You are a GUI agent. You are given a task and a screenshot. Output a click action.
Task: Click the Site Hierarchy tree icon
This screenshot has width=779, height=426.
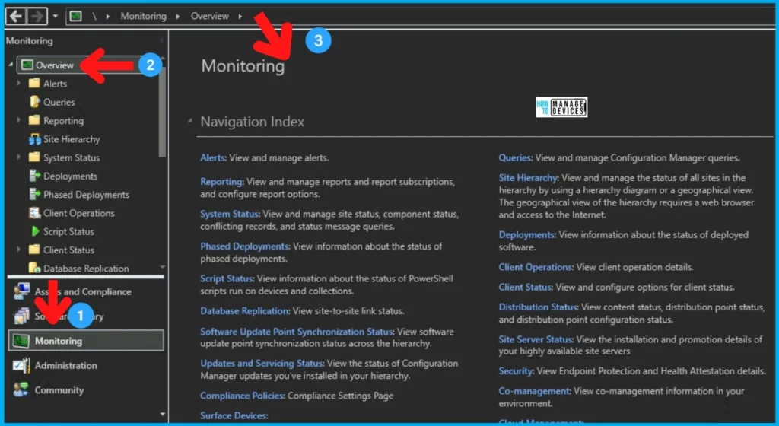click(x=34, y=139)
